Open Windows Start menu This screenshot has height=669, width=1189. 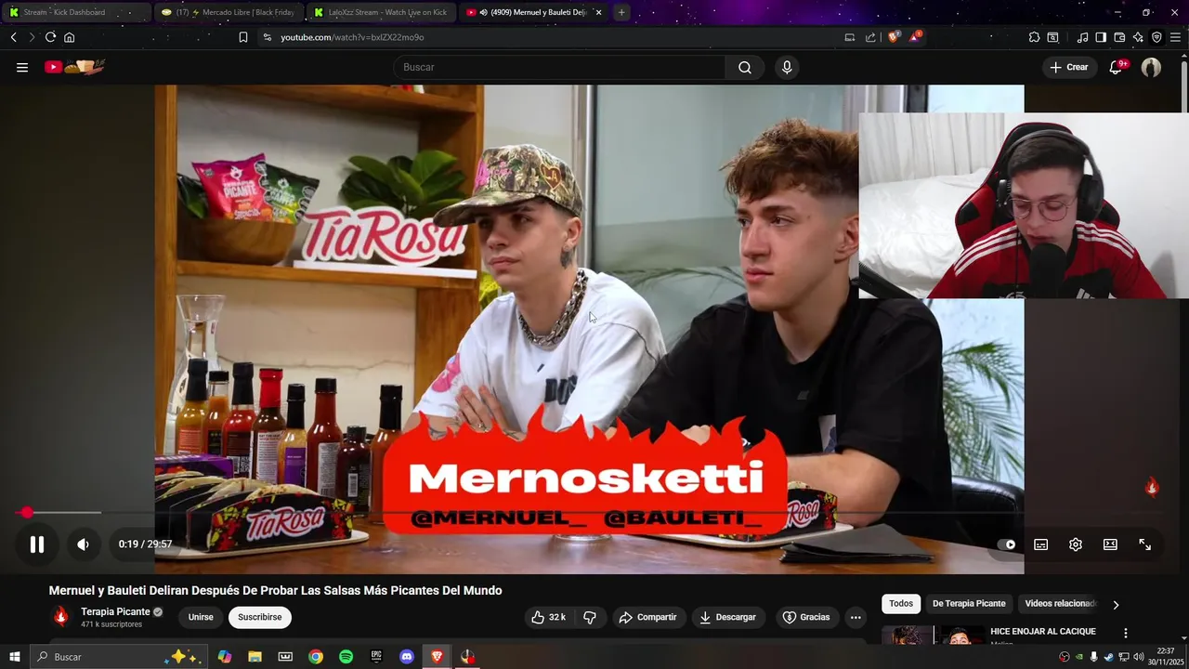pyautogui.click(x=14, y=657)
